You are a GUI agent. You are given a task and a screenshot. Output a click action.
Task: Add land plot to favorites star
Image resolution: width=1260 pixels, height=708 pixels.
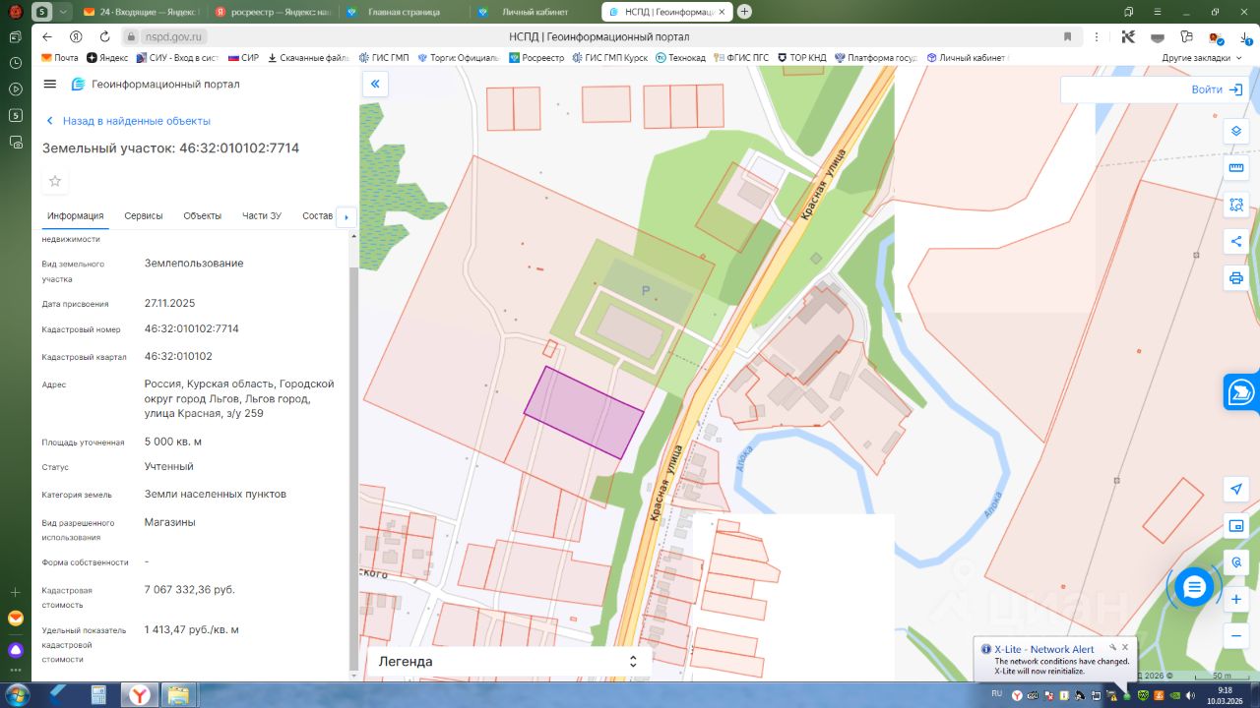(55, 181)
